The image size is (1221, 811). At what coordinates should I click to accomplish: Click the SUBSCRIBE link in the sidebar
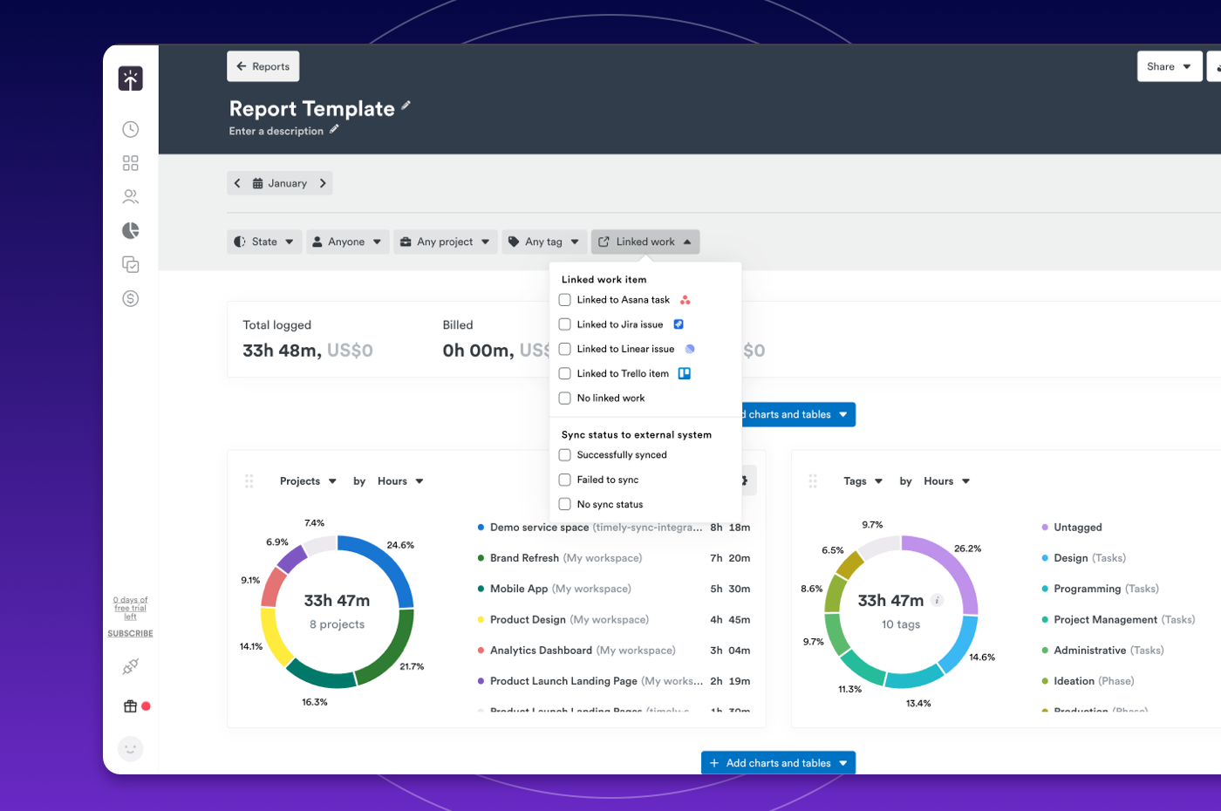tap(130, 634)
